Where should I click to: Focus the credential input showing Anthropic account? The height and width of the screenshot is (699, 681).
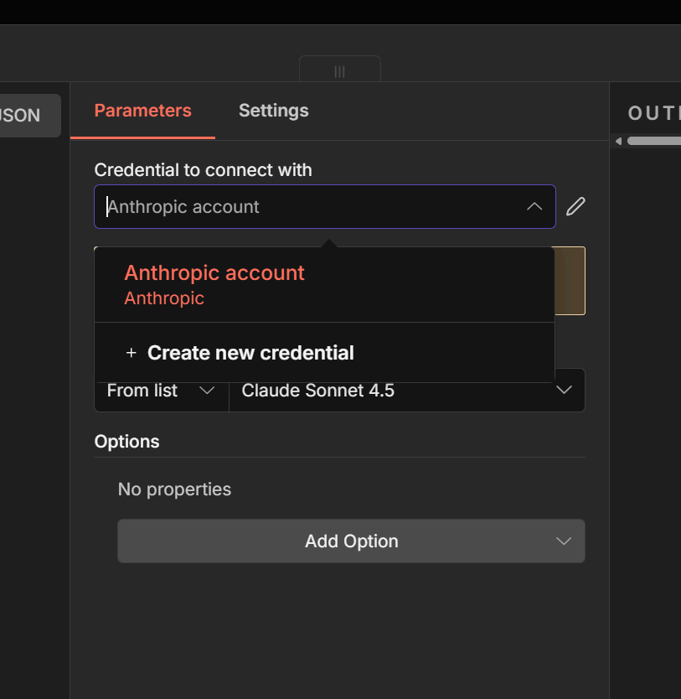click(310, 207)
